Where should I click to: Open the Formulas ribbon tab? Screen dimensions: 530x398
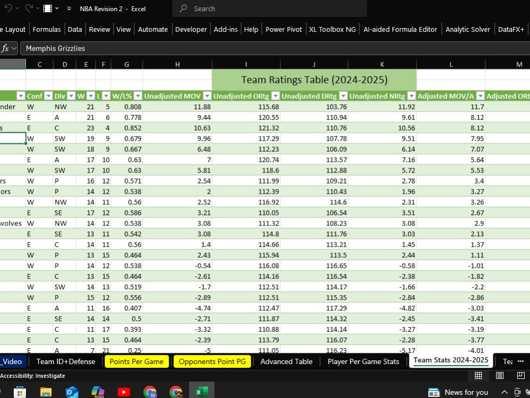47,29
